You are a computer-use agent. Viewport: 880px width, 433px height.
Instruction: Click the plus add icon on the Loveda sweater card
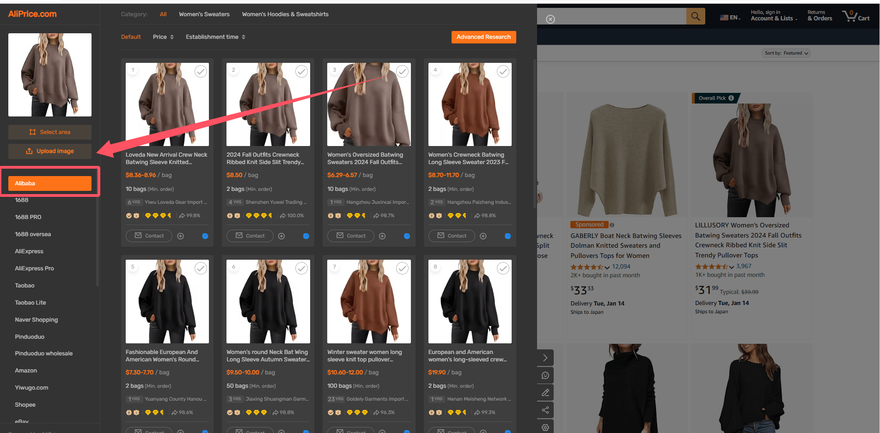(x=181, y=236)
